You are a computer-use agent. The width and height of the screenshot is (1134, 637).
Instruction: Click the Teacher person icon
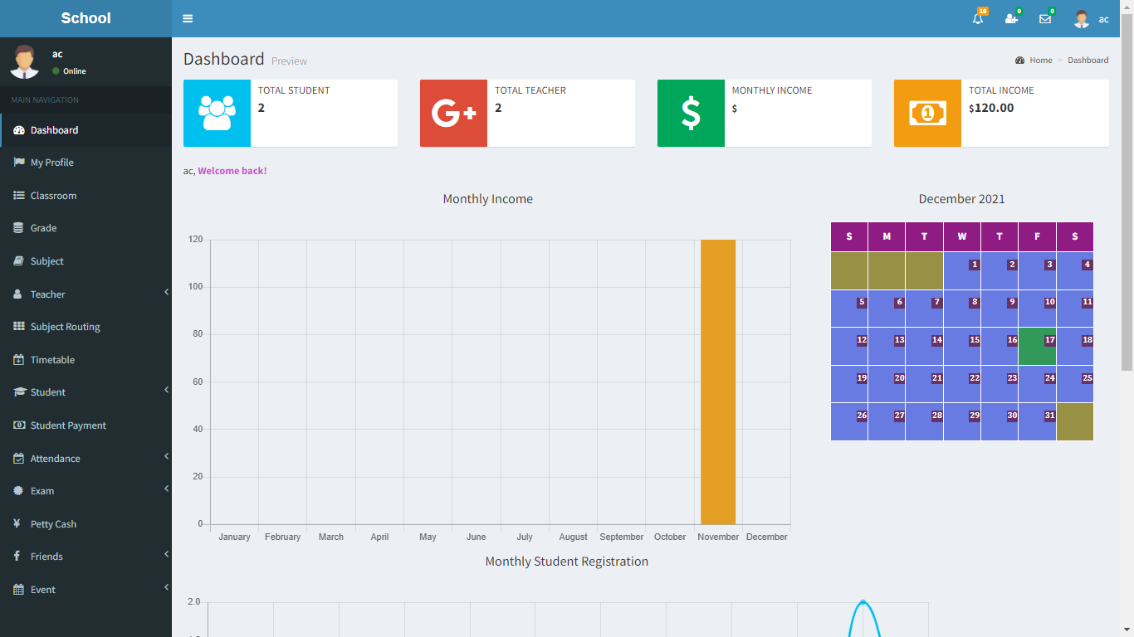18,294
